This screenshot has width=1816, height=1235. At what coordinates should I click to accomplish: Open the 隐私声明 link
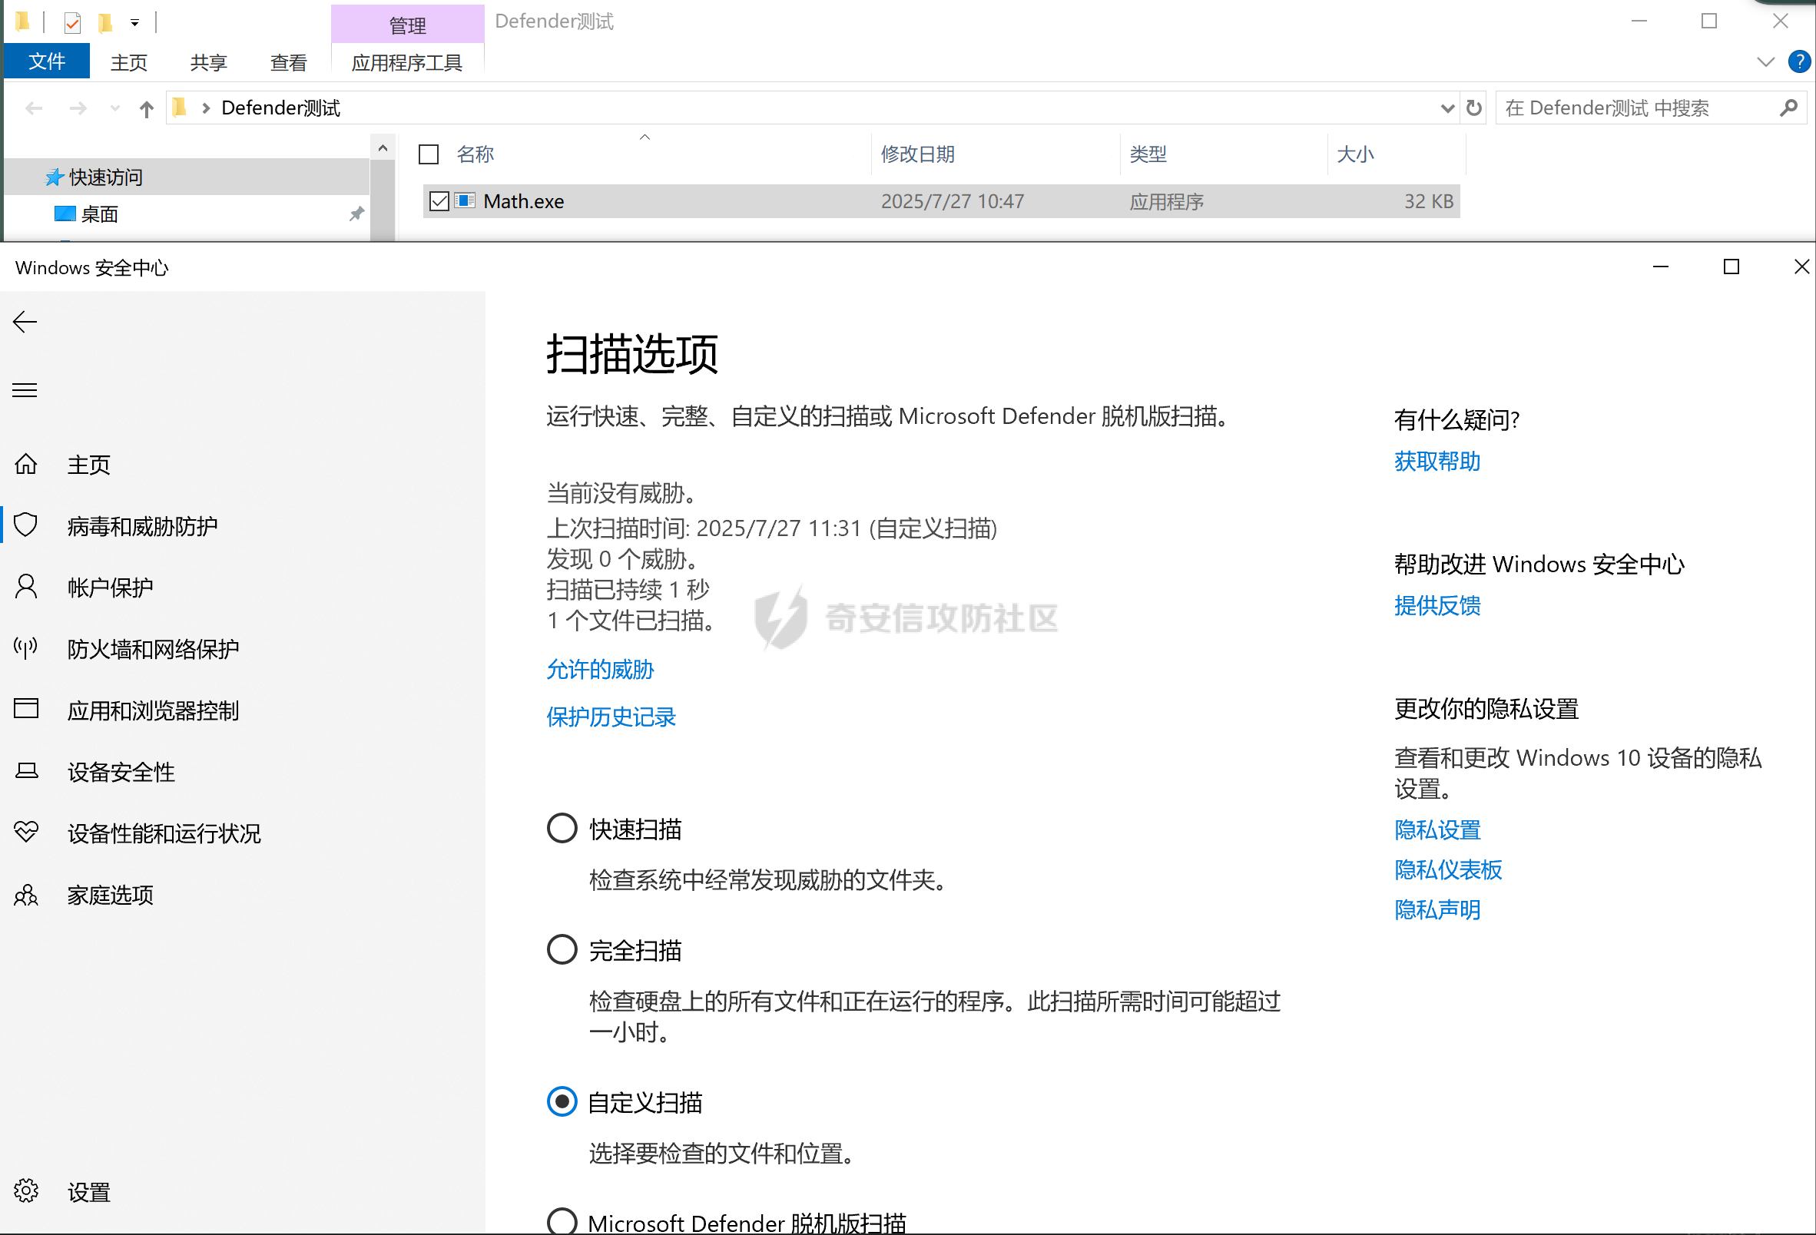tap(1437, 909)
